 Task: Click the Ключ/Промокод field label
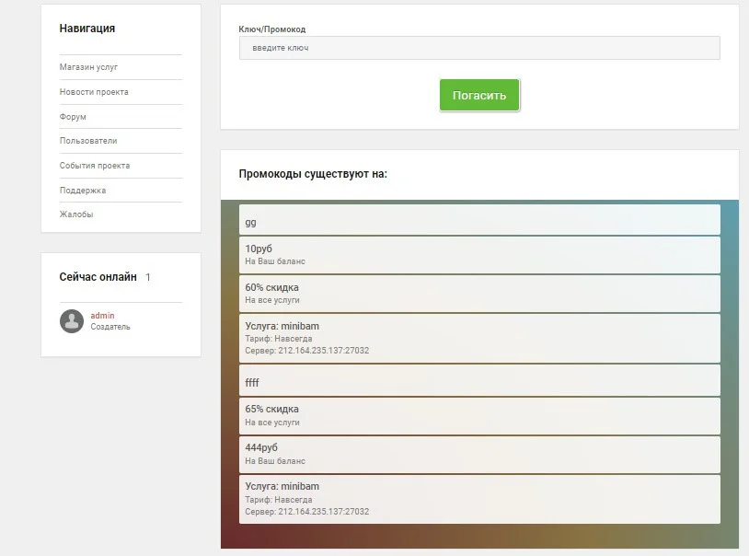pos(271,29)
